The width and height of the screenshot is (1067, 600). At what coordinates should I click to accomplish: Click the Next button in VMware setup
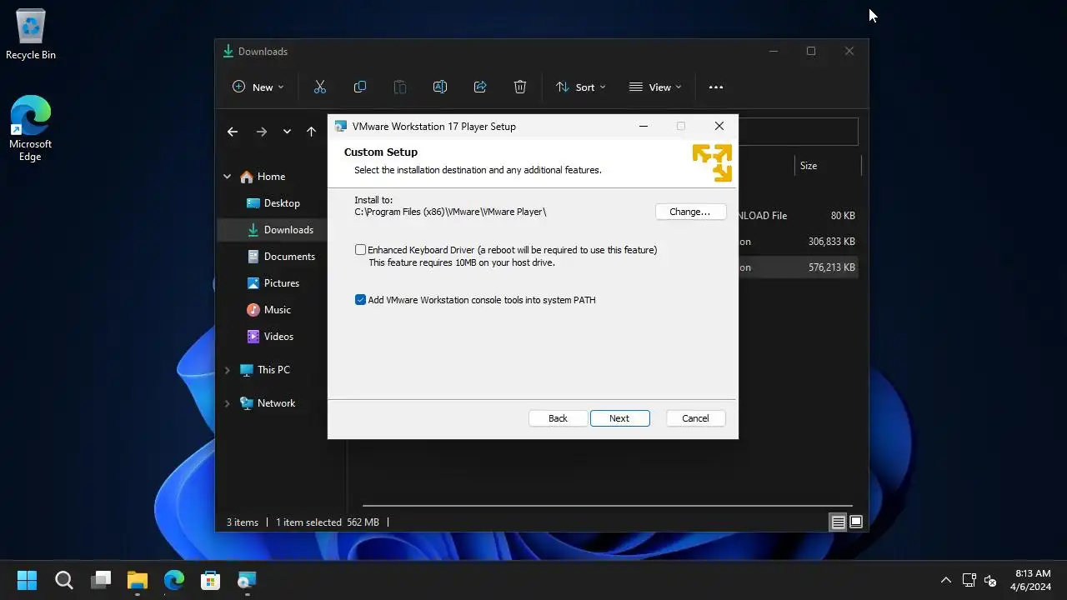(619, 418)
